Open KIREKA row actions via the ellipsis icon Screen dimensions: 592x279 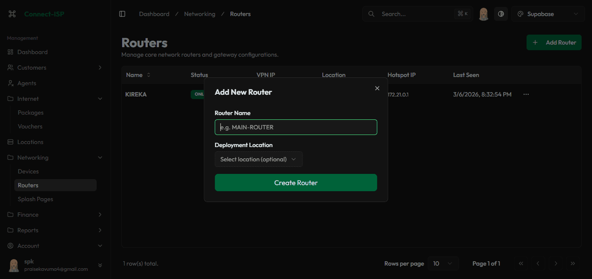coord(526,94)
